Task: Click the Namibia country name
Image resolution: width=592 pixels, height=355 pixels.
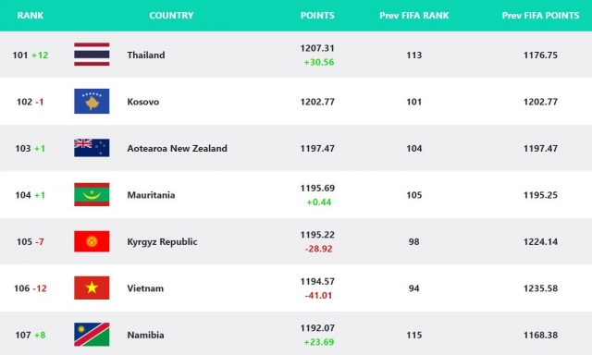Action: coord(146,335)
